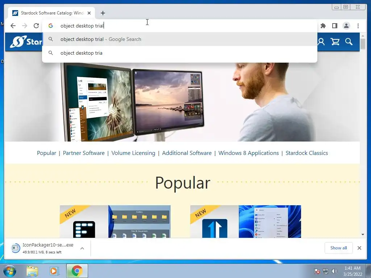Click in the address bar text field
Image resolution: width=371 pixels, height=278 pixels.
(180, 26)
